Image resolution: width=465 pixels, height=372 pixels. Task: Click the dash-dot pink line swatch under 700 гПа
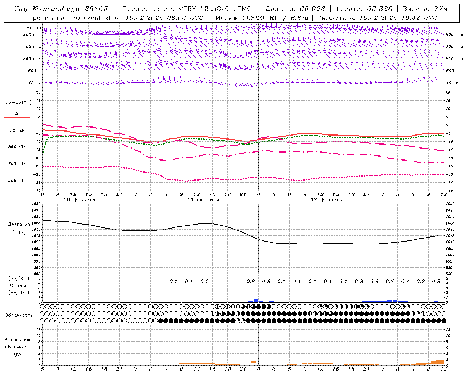16,168
